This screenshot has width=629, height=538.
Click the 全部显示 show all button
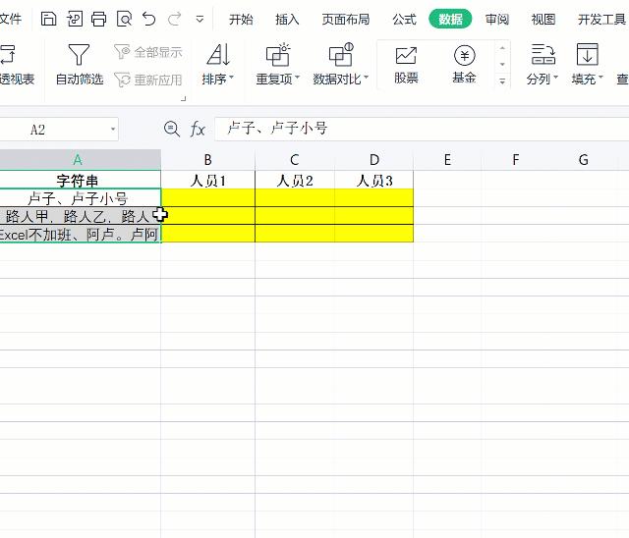[148, 52]
